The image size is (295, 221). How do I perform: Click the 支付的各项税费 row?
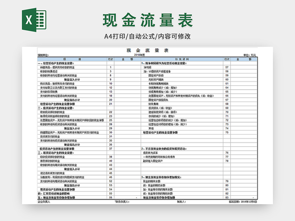coord(48,92)
